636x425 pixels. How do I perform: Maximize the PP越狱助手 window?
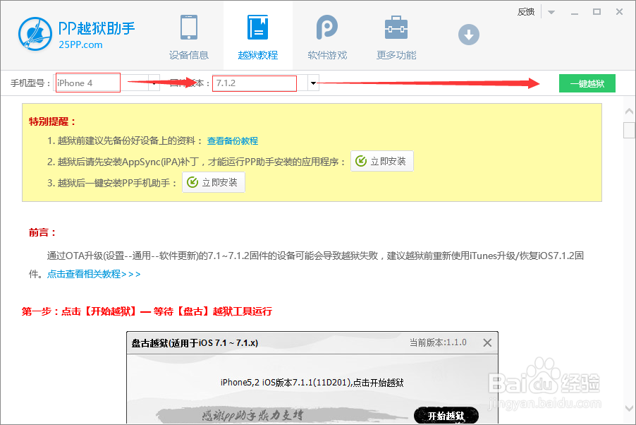597,12
